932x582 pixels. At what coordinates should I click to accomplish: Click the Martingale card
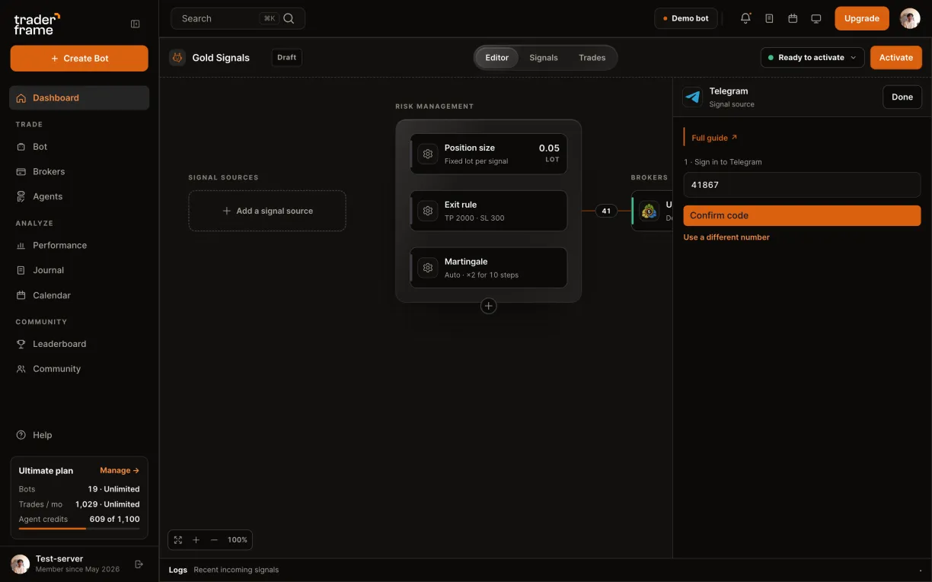(489, 268)
